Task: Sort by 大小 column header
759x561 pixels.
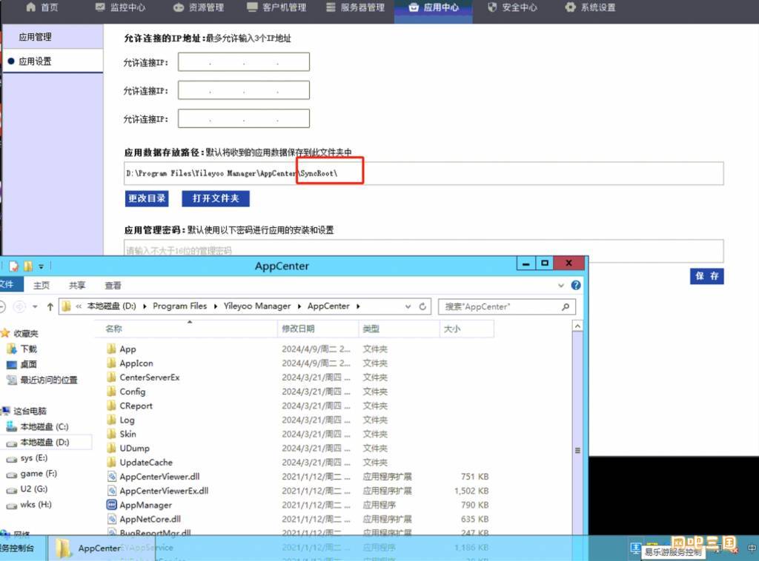Action: 467,329
